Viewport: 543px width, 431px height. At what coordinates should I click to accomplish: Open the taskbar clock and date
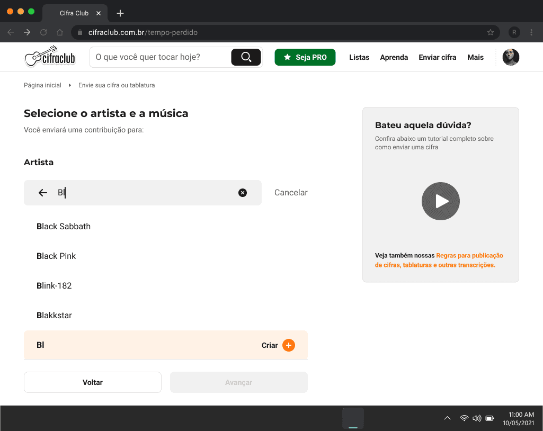coord(519,418)
